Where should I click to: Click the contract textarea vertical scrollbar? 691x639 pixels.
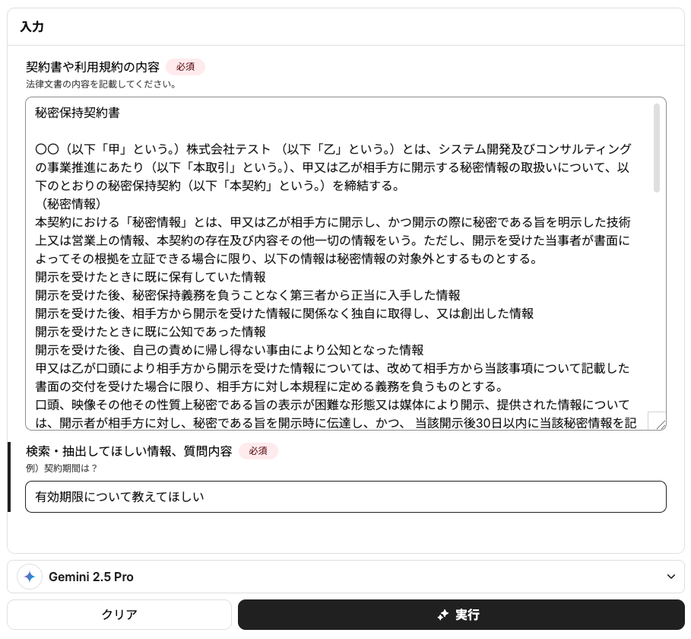point(656,148)
